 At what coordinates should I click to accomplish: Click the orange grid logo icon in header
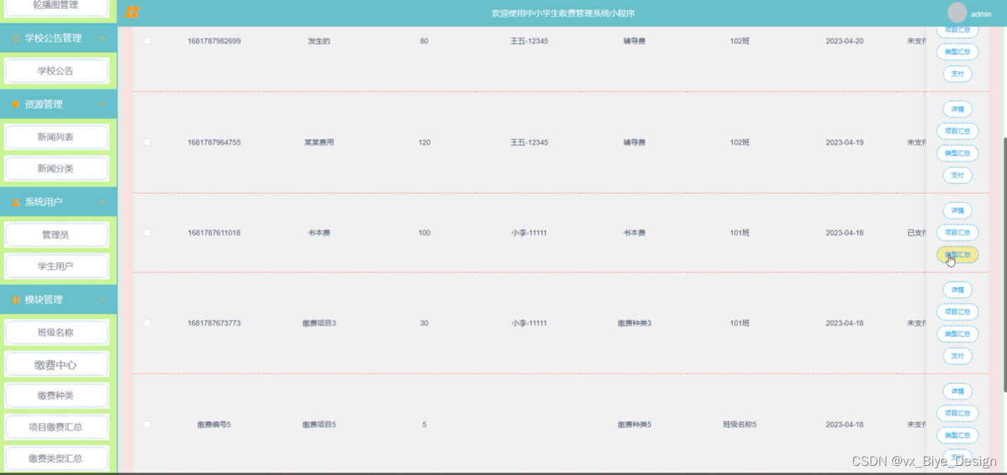point(132,13)
